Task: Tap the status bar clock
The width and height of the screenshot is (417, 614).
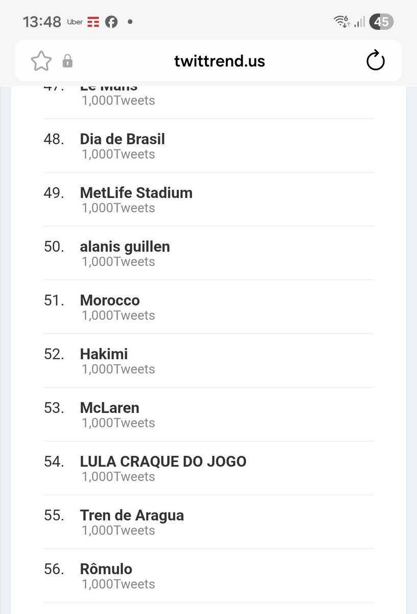Action: click(42, 22)
